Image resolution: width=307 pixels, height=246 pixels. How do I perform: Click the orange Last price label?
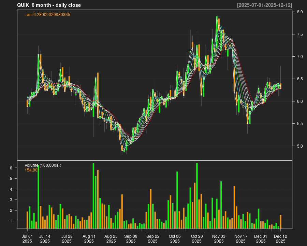point(47,15)
